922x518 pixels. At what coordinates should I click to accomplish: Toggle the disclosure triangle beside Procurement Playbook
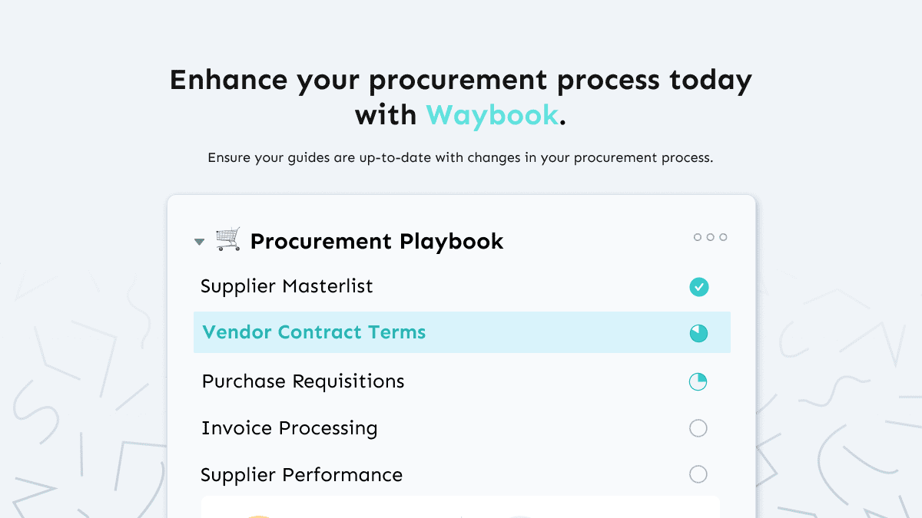(199, 240)
